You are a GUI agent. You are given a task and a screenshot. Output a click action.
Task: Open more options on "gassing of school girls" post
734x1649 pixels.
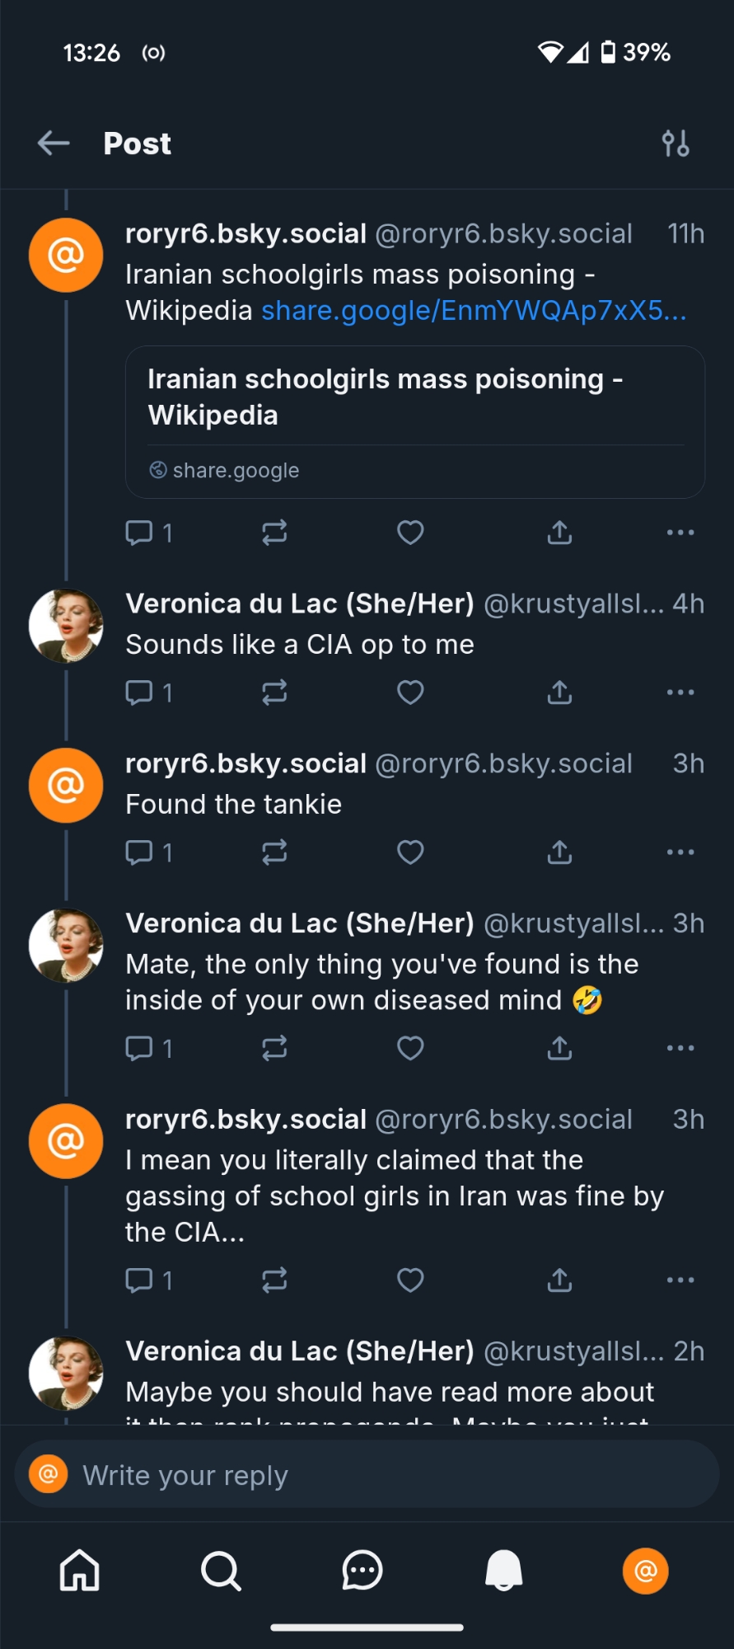(x=680, y=1280)
